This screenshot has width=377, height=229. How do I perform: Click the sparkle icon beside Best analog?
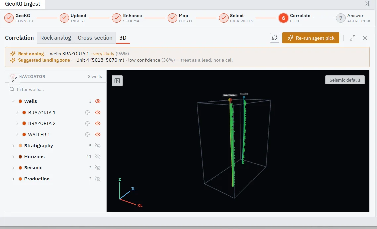pos(13,54)
